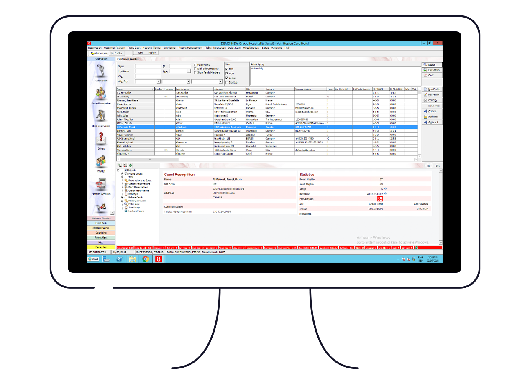
Task: Switch to the List tab
Action: tap(438, 166)
